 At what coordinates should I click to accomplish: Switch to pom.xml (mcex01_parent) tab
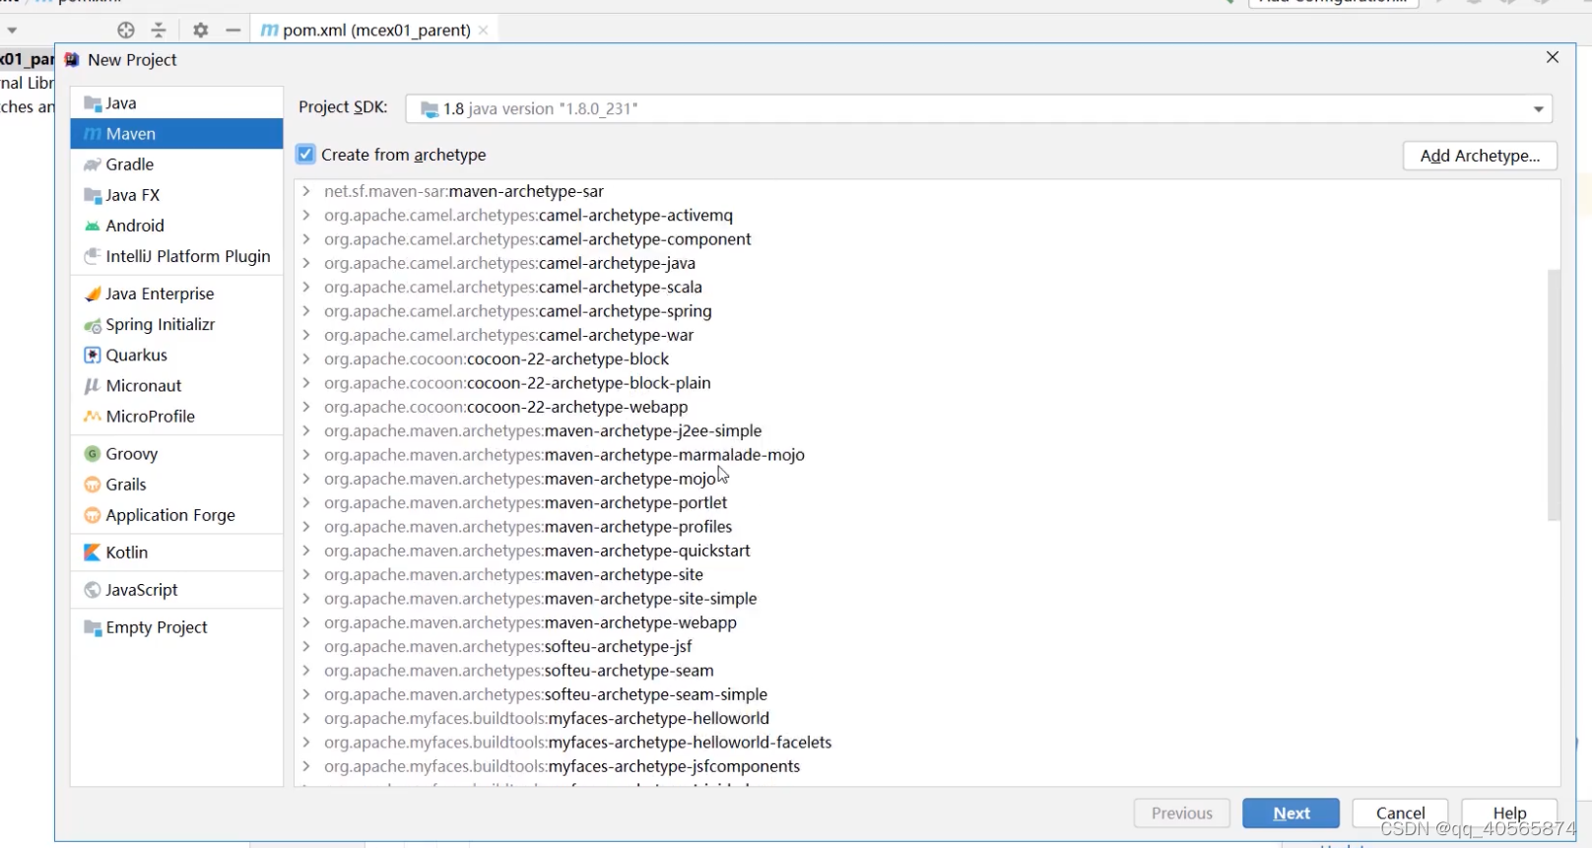point(374,31)
